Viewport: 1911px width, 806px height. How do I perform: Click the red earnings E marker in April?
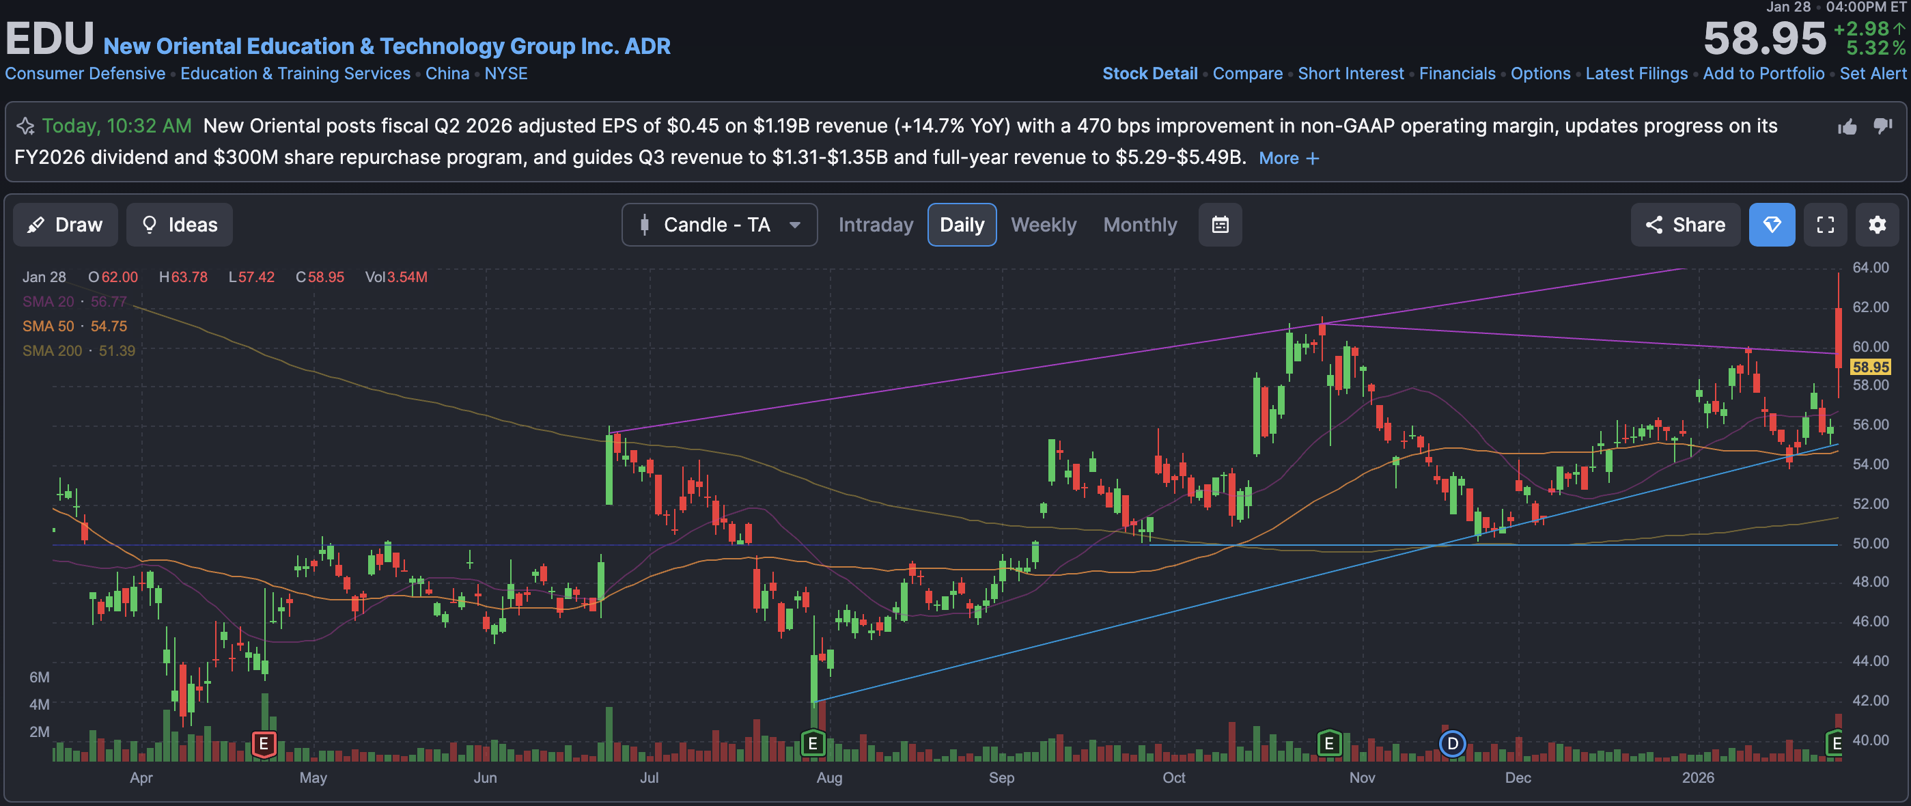(x=264, y=744)
